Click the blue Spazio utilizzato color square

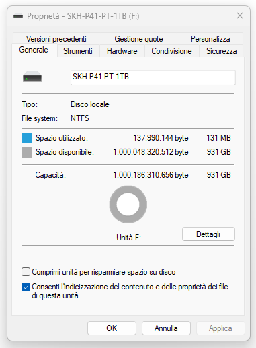26,138
